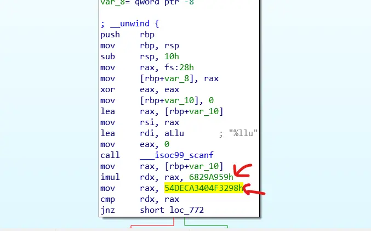Select the 'sub rsp, 10h' line
Viewport: 371px width, 231px height.
click(x=140, y=57)
